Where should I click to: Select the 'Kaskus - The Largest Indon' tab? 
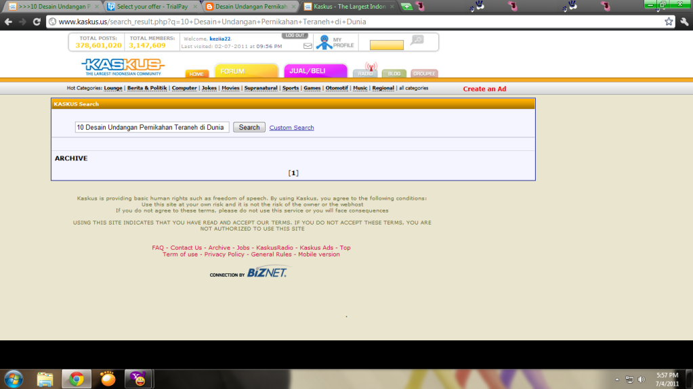(349, 7)
